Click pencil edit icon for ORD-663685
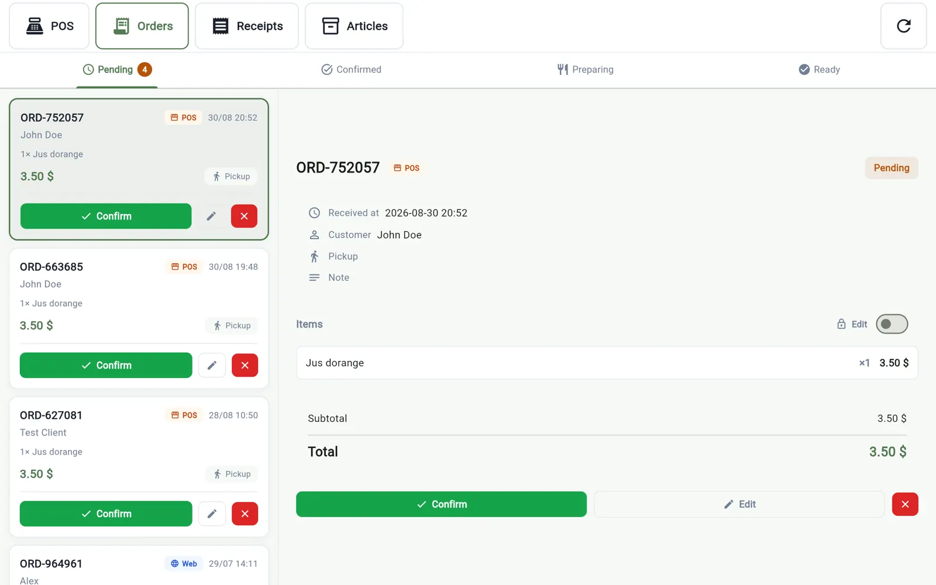This screenshot has height=585, width=936. (212, 365)
